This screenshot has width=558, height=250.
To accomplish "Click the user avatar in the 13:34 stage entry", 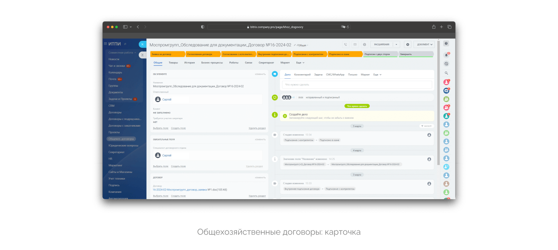I will pos(429,135).
